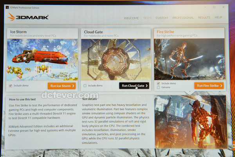Click the Ice Storm card title

pos(18,32)
